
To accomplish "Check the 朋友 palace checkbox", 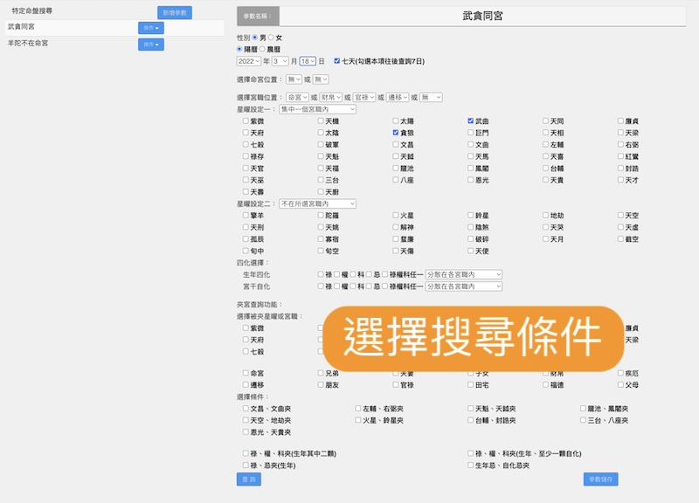I will point(321,384).
